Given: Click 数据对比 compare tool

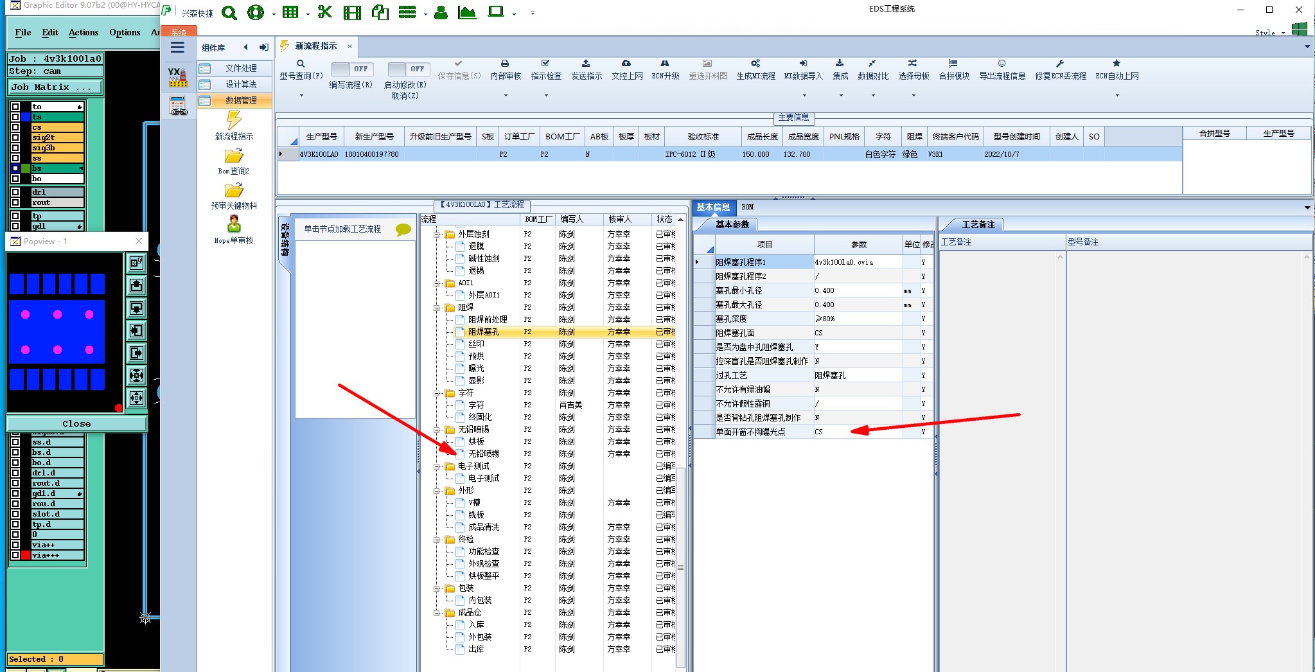Looking at the screenshot, I should coord(873,69).
